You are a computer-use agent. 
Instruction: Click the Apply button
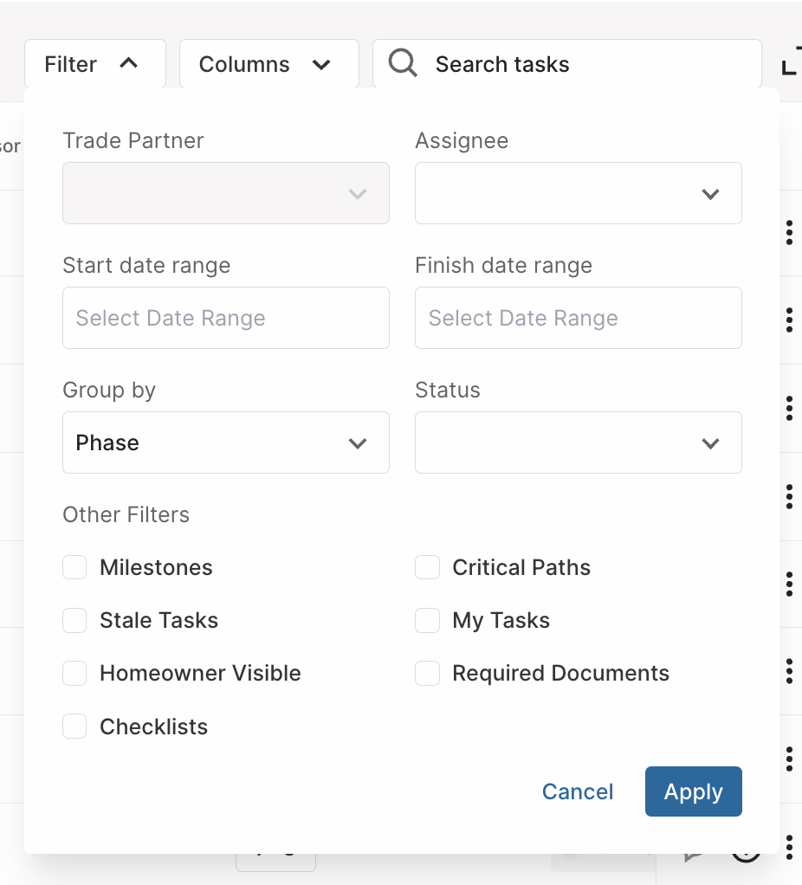[x=693, y=791]
